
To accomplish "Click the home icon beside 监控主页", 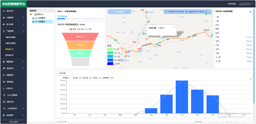I will click(4, 11).
